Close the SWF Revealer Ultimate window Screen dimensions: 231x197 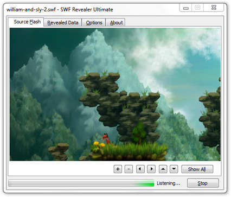click(x=214, y=8)
